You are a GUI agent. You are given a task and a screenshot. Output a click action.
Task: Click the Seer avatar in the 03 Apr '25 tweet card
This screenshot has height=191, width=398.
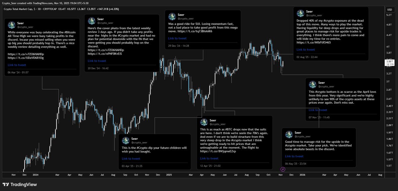(x=126, y=140)
